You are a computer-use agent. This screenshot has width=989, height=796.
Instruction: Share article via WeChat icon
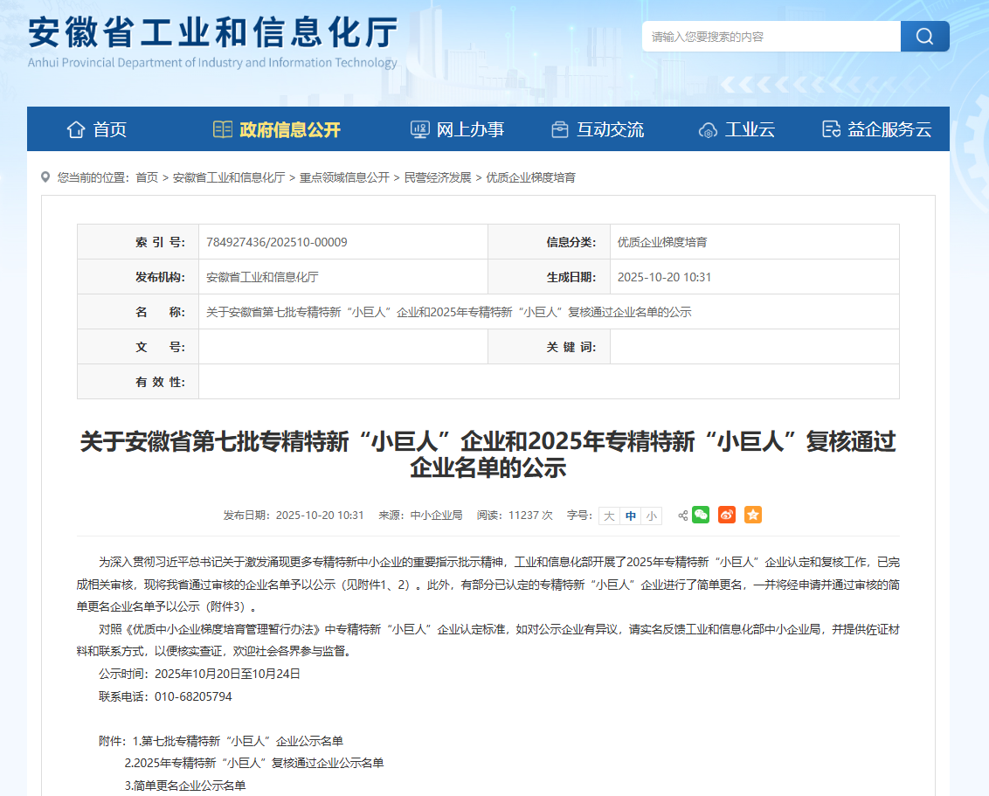(701, 516)
